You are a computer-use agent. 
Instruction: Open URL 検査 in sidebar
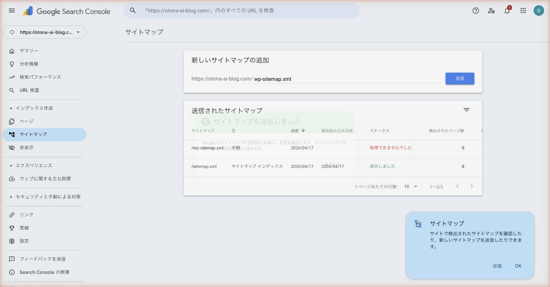click(x=44, y=90)
